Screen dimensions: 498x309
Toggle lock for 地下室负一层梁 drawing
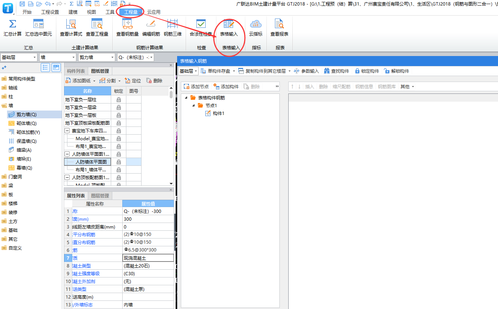[x=119, y=108]
